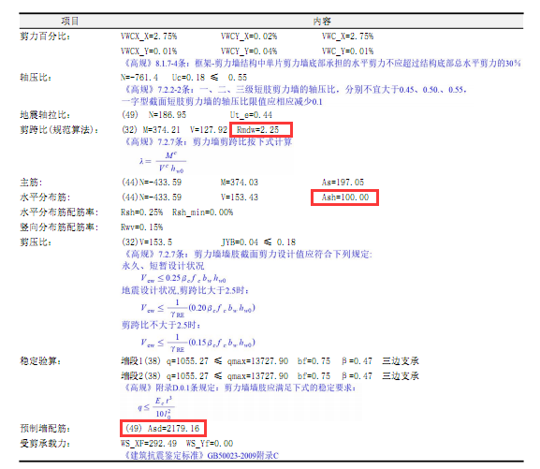This screenshot has height=469, width=540.
Task: Select the 轴压比 row label
Action: click(x=36, y=78)
